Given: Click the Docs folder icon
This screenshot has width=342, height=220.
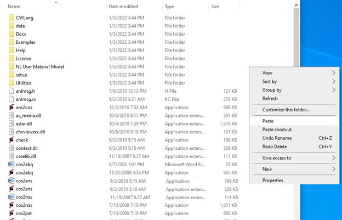Looking at the screenshot, I should coord(12,34).
